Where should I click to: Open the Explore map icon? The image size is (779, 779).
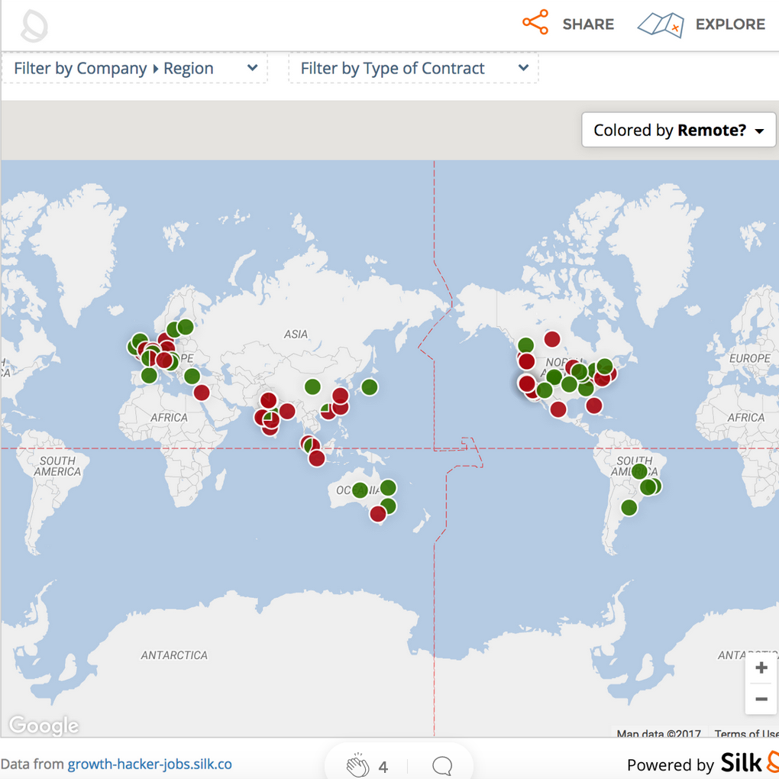pos(660,24)
